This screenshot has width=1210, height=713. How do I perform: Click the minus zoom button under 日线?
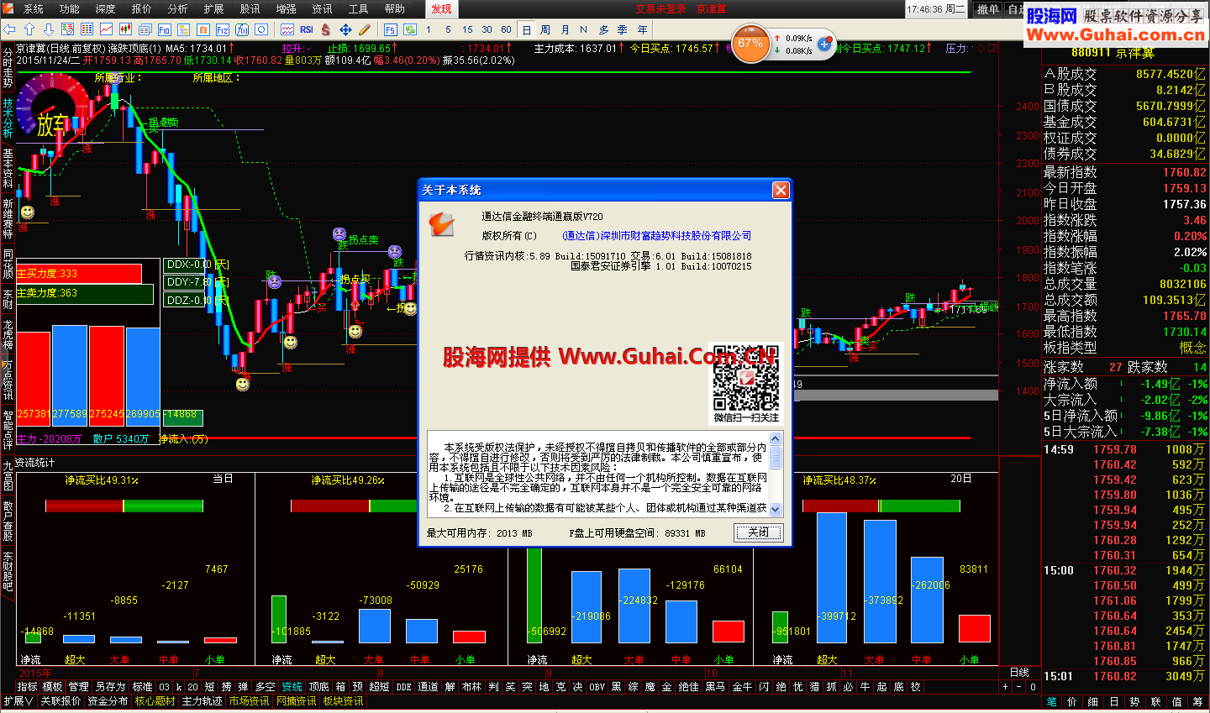[1019, 687]
